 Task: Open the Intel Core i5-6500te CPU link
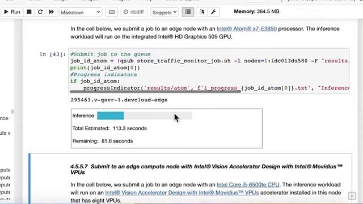pos(248,185)
